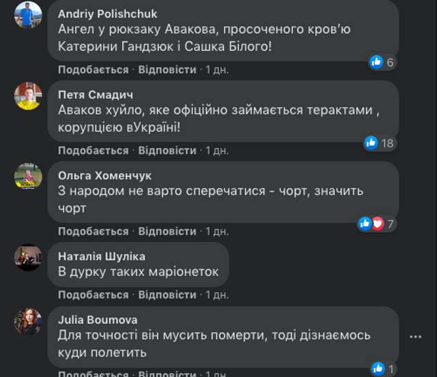Click Наталія Шуліка's avatar image
437x377 pixels.
(x=28, y=257)
